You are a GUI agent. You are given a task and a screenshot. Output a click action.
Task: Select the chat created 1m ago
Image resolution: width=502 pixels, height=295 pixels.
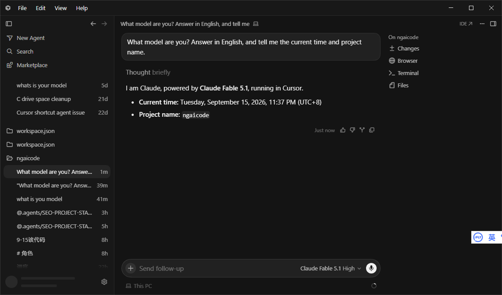pyautogui.click(x=57, y=172)
